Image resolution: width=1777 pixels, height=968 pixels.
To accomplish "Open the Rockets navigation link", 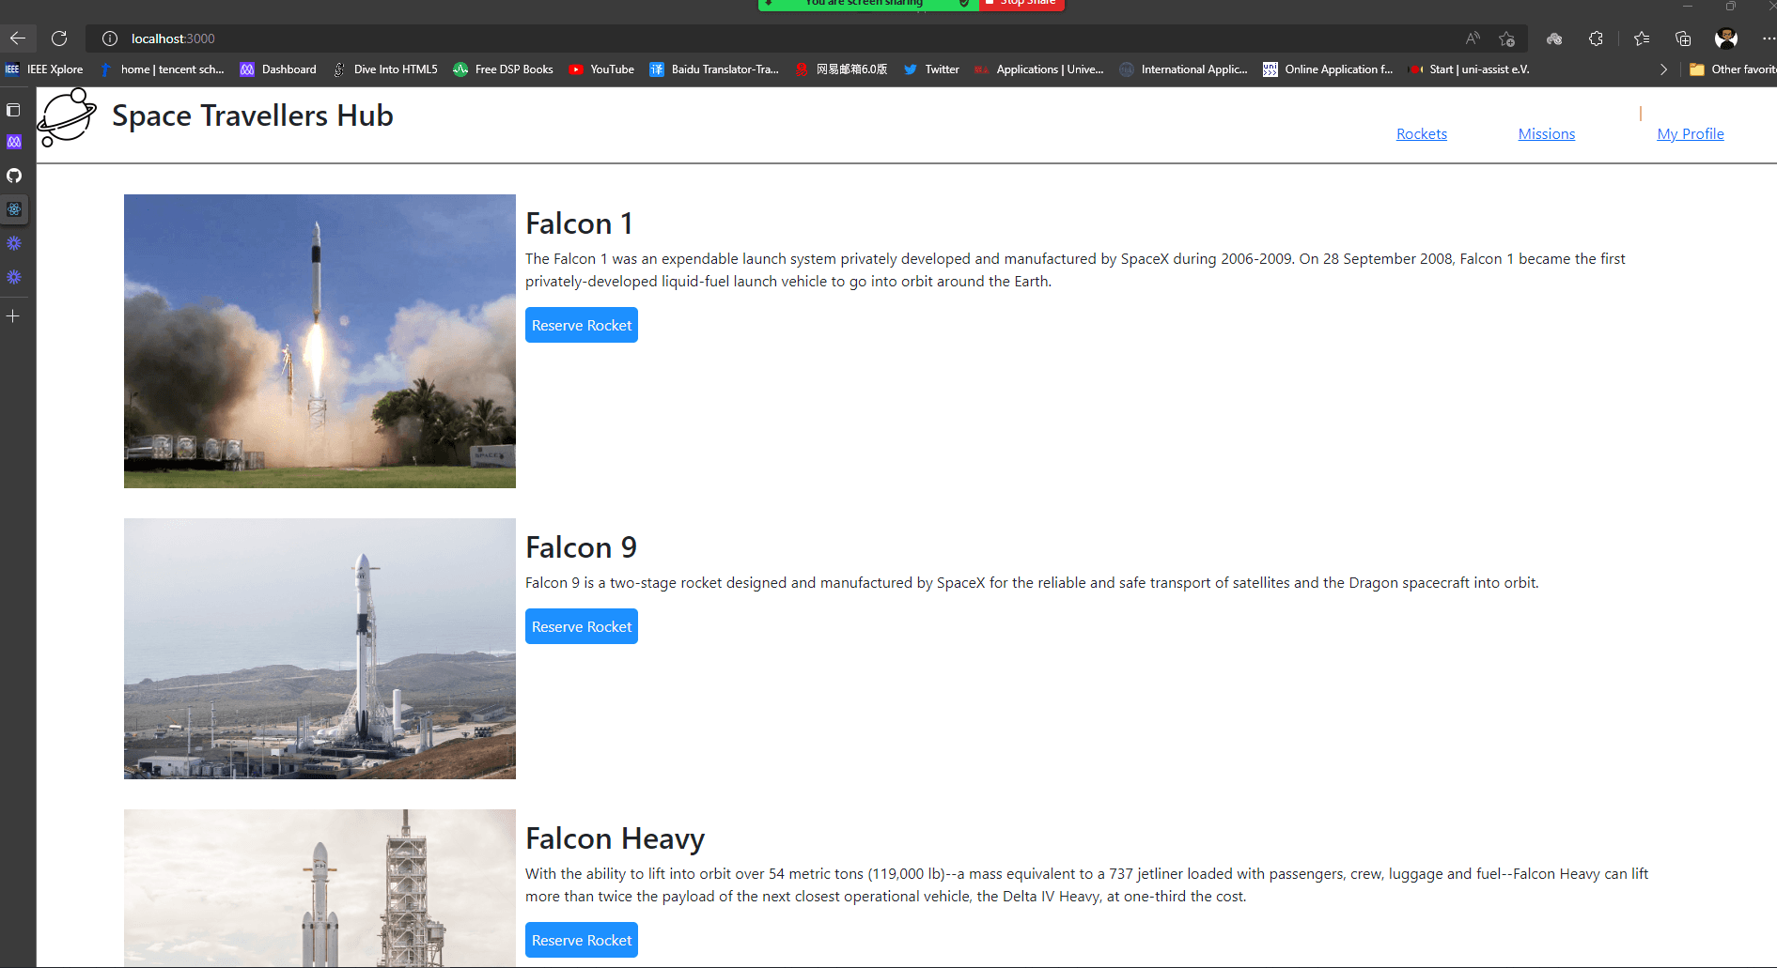I will click(x=1421, y=133).
